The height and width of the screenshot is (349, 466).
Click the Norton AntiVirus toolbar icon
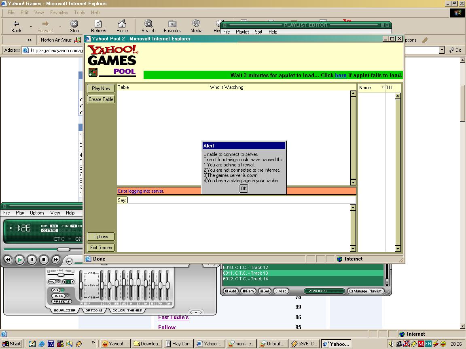(x=78, y=40)
